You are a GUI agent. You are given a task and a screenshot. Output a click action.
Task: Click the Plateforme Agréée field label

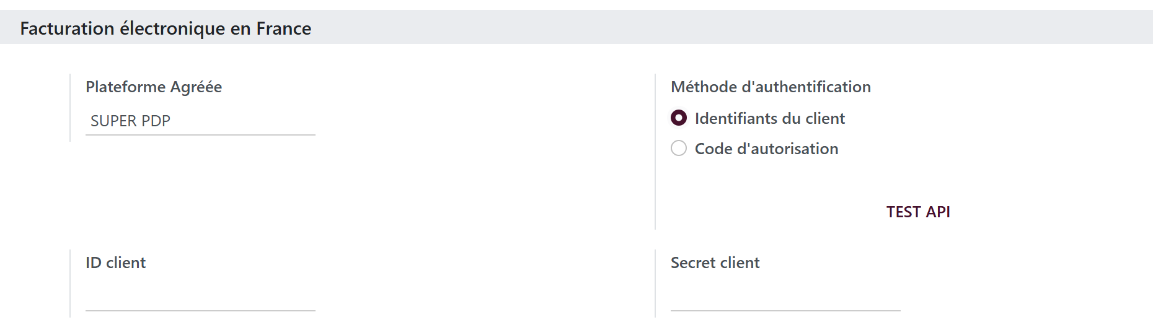click(154, 87)
